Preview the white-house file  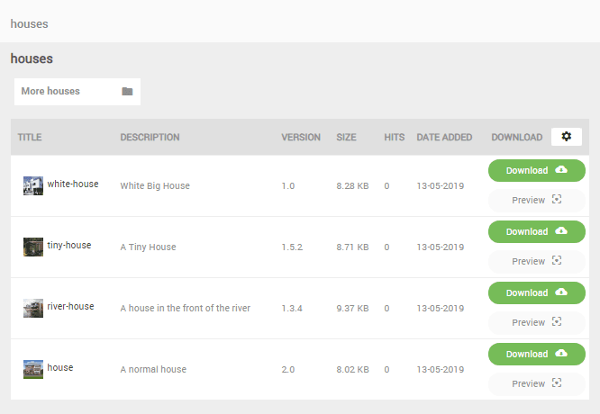click(536, 200)
